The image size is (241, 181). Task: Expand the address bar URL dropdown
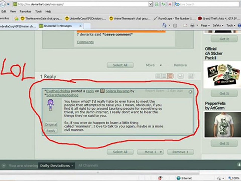point(151,4)
